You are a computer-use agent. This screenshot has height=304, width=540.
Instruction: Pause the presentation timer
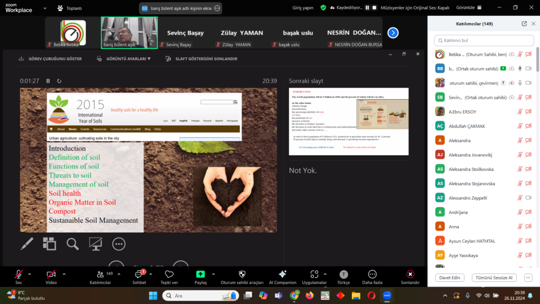tap(48, 81)
